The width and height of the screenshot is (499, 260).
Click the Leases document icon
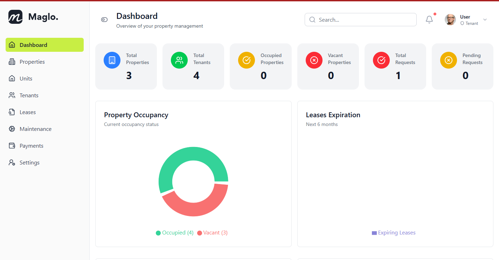(x=12, y=112)
